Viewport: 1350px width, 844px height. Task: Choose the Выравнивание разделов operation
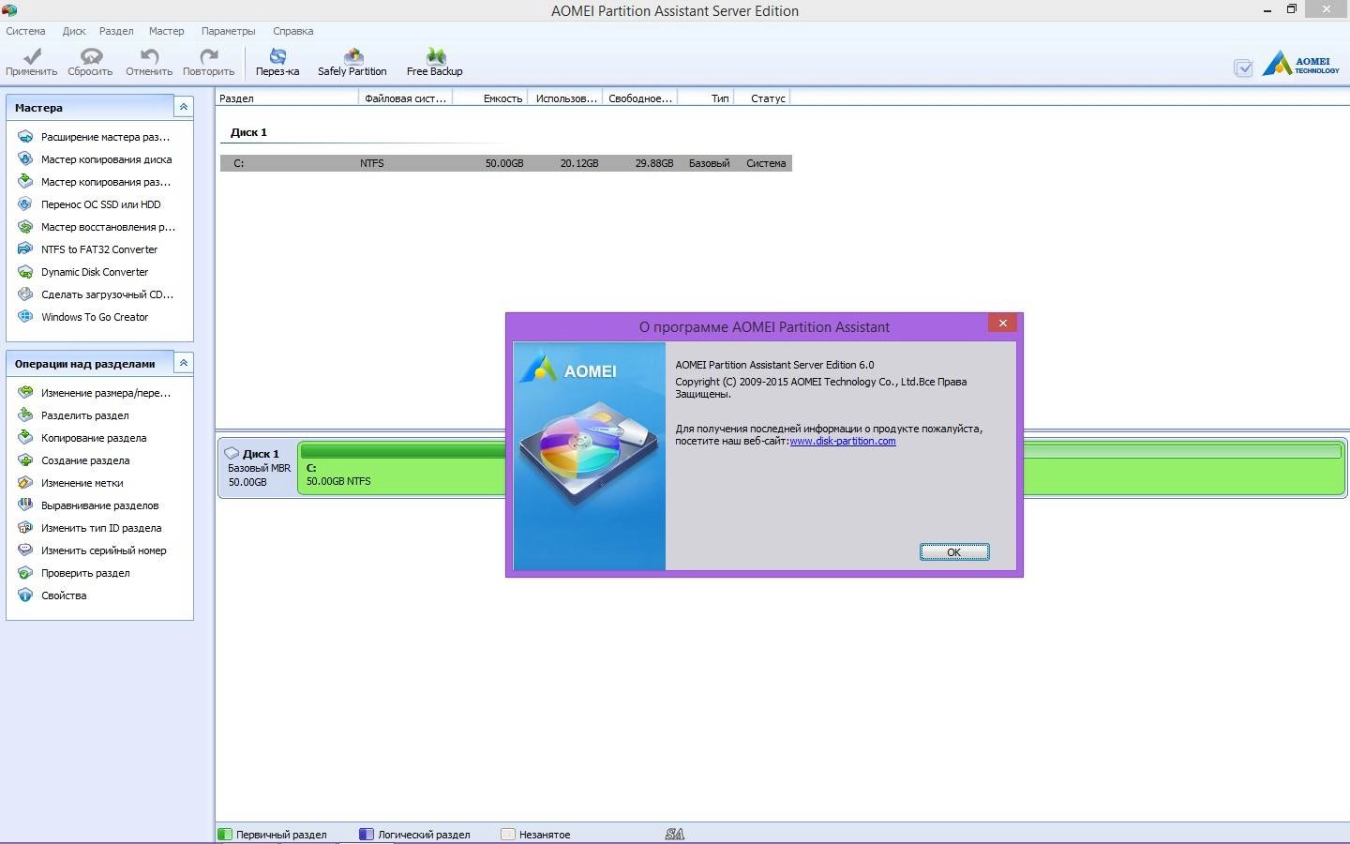coord(89,505)
